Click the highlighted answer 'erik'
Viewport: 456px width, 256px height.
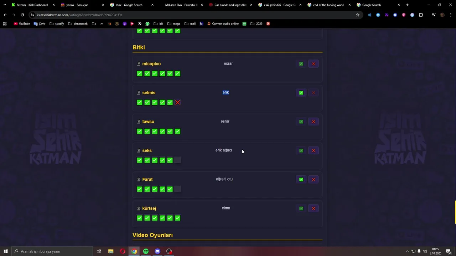[x=226, y=92]
